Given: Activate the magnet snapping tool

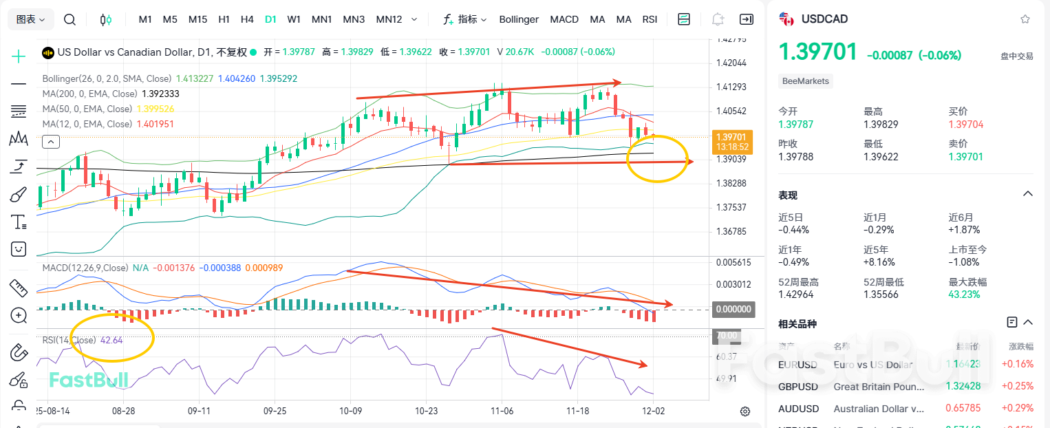Looking at the screenshot, I should point(19,352).
